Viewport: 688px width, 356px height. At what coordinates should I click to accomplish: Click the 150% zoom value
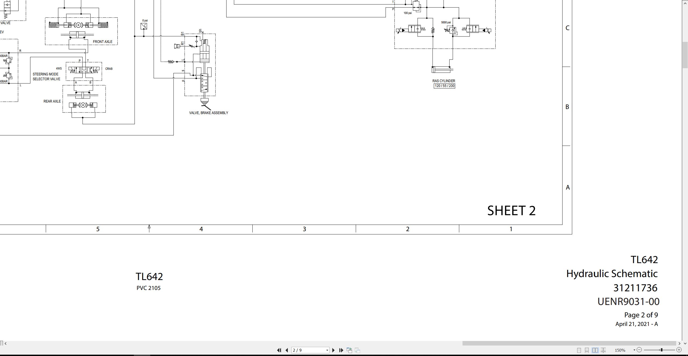(x=620, y=350)
